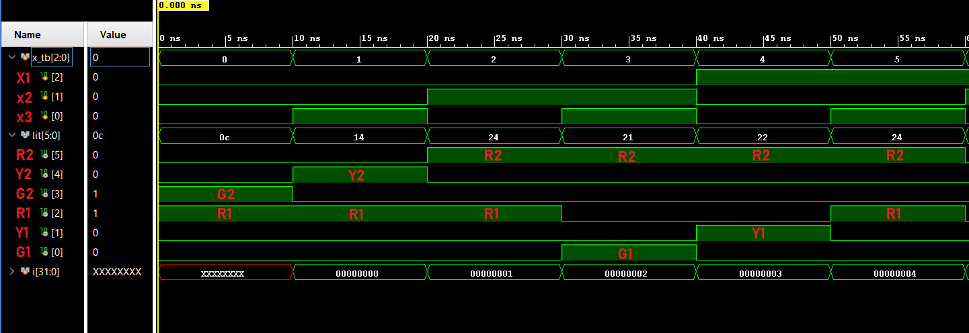The height and width of the screenshot is (333, 969).
Task: Click the bus icon beside lit[5:0]
Action: (25, 135)
